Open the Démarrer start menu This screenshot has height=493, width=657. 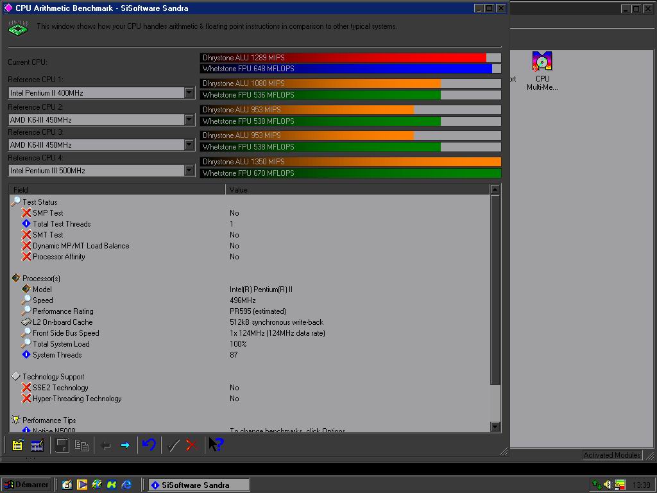[26, 485]
